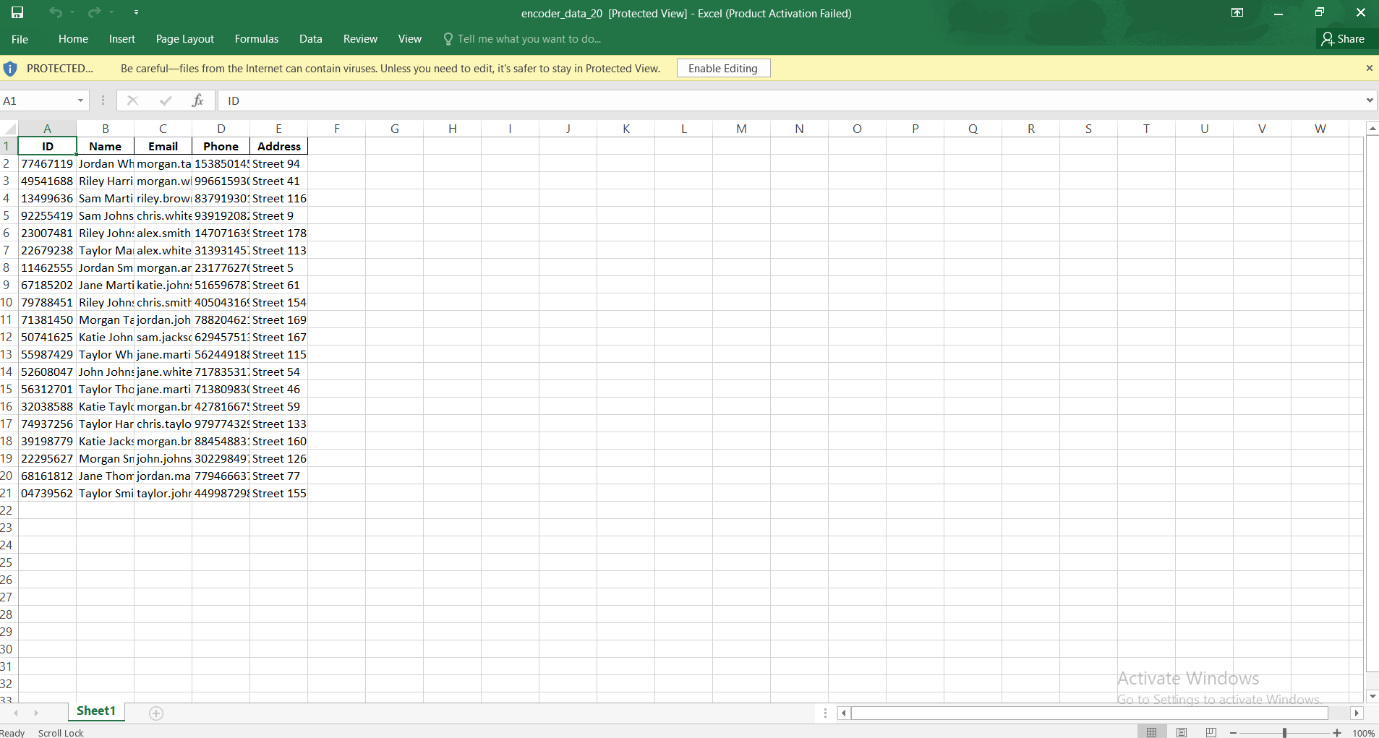Switch to the View tab

pyautogui.click(x=410, y=39)
